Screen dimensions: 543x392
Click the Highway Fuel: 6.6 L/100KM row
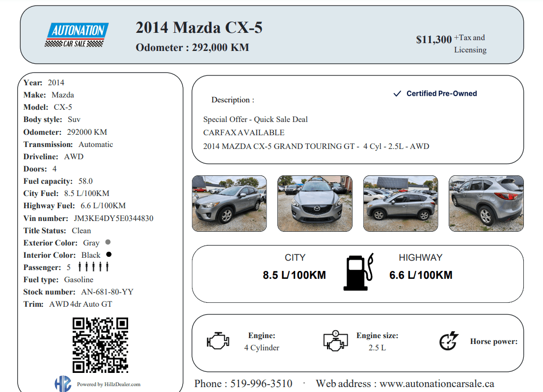pyautogui.click(x=75, y=206)
